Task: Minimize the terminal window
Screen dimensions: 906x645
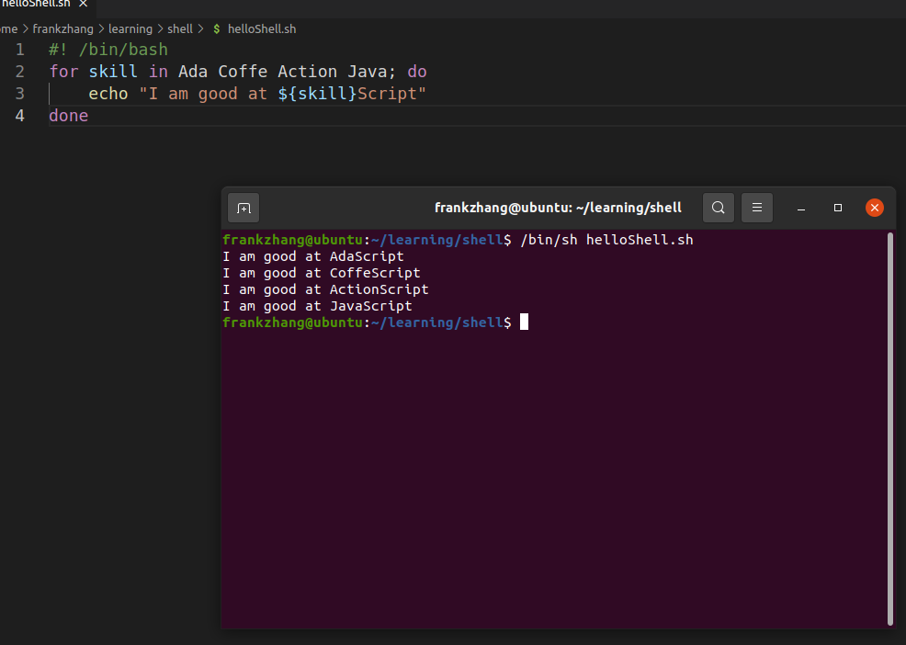Action: point(801,208)
